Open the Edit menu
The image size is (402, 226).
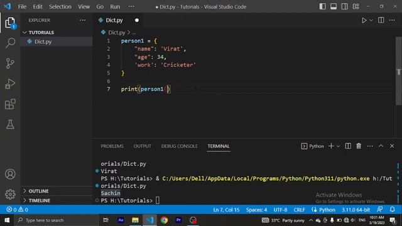pyautogui.click(x=38, y=7)
